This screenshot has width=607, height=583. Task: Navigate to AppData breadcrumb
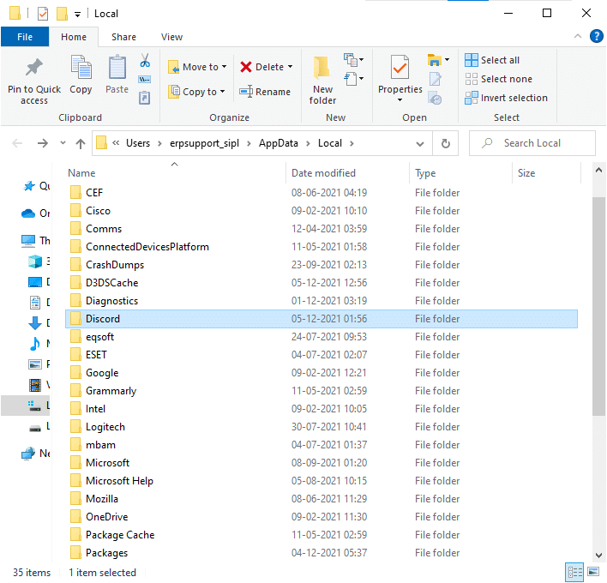pos(279,144)
